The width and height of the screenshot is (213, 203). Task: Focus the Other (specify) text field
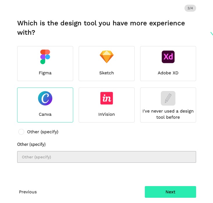click(x=107, y=157)
